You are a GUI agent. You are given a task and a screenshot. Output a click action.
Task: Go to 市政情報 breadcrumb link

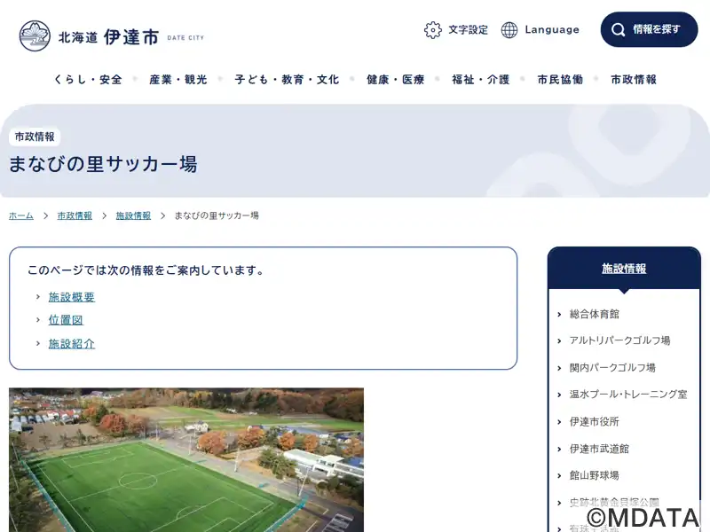point(75,215)
